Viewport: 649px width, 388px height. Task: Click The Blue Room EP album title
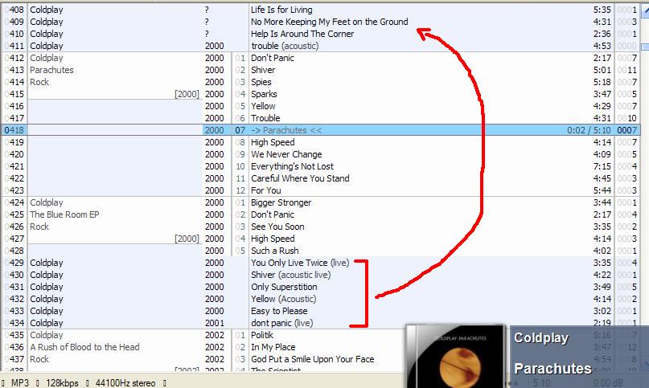pos(64,214)
